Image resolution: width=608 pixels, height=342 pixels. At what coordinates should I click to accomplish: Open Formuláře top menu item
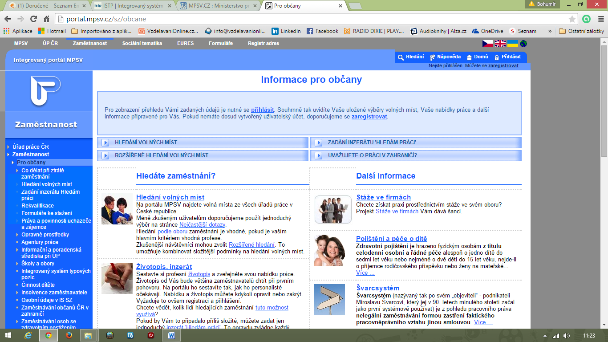click(x=221, y=43)
